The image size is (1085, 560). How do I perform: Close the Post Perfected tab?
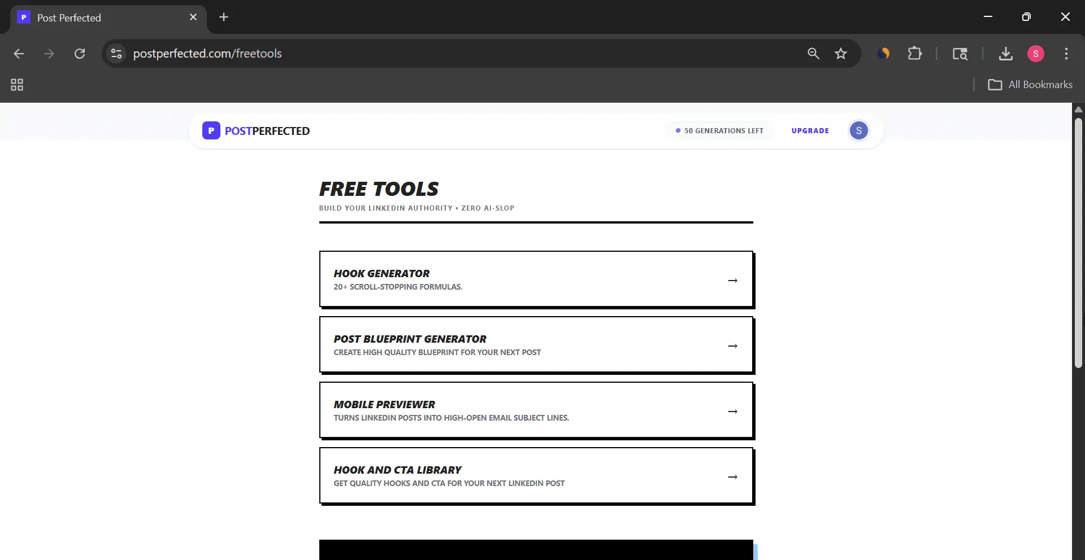coord(193,17)
